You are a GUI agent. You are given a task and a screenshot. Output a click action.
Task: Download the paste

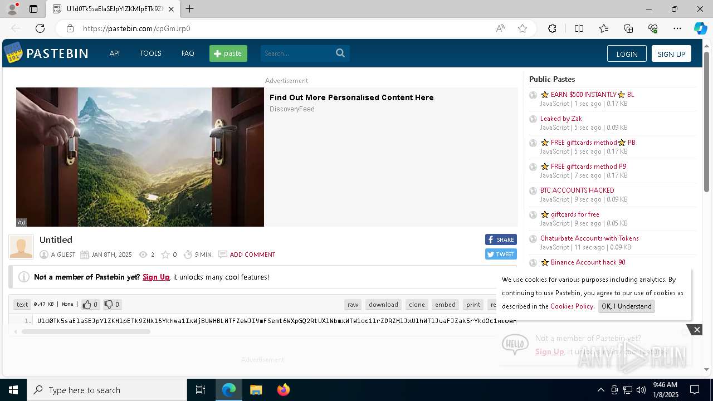click(383, 305)
